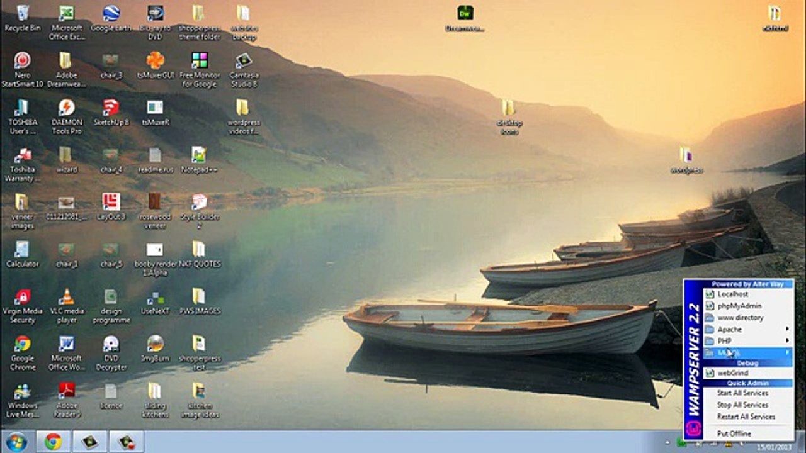Select the Toshiba Warranty desktop icon
The height and width of the screenshot is (453, 806).
[x=22, y=164]
